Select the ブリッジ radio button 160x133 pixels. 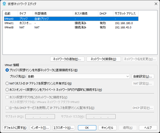[x=7, y=70]
